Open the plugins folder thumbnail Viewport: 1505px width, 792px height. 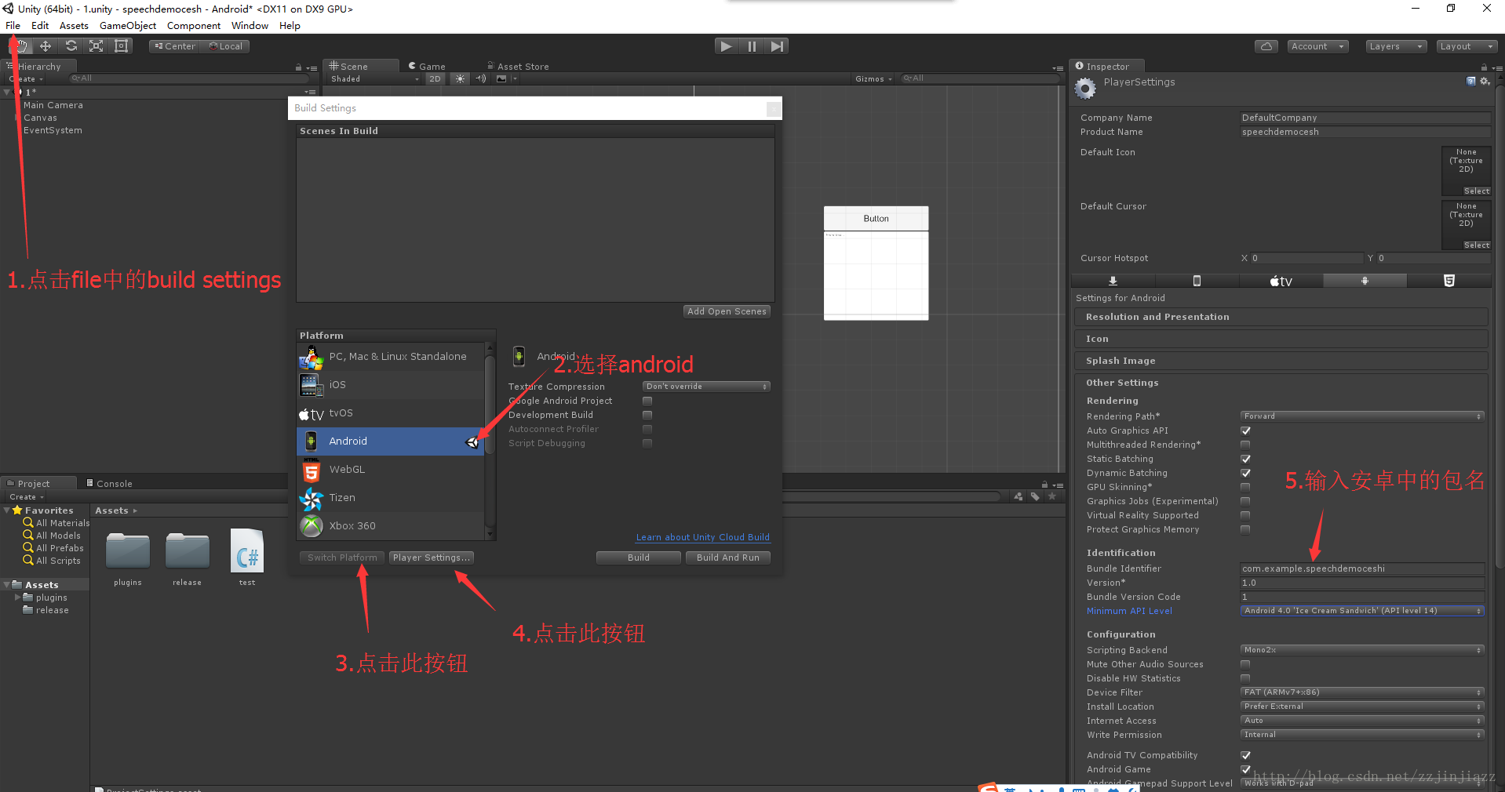pos(128,551)
